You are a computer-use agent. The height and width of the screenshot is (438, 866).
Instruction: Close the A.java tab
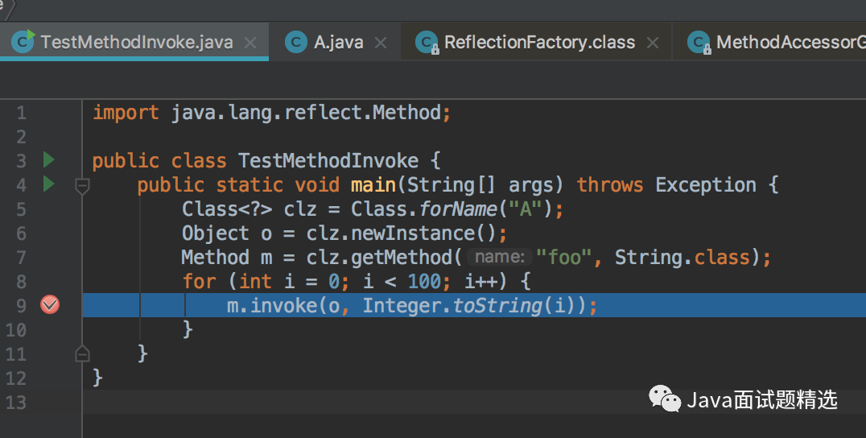[381, 43]
